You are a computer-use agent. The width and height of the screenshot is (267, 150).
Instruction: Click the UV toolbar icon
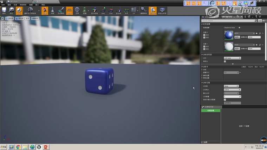pyautogui.click(x=133, y=11)
